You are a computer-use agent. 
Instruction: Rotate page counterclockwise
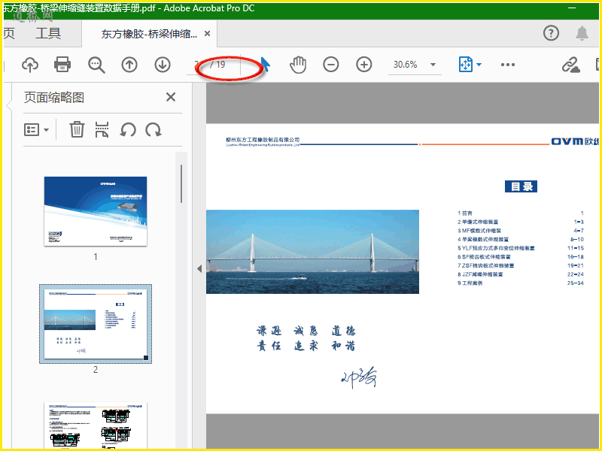(x=128, y=130)
